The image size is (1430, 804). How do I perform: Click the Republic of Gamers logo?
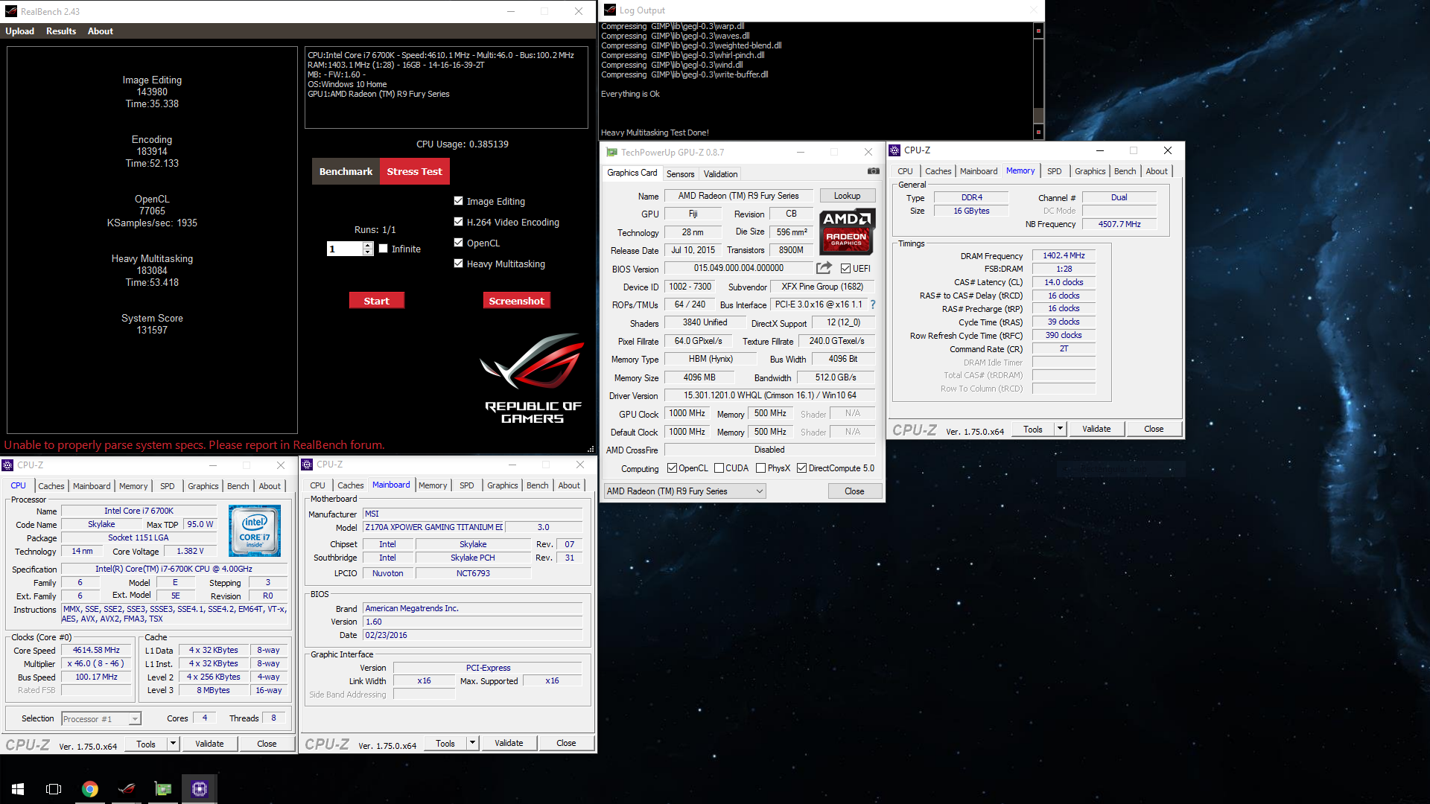533,378
